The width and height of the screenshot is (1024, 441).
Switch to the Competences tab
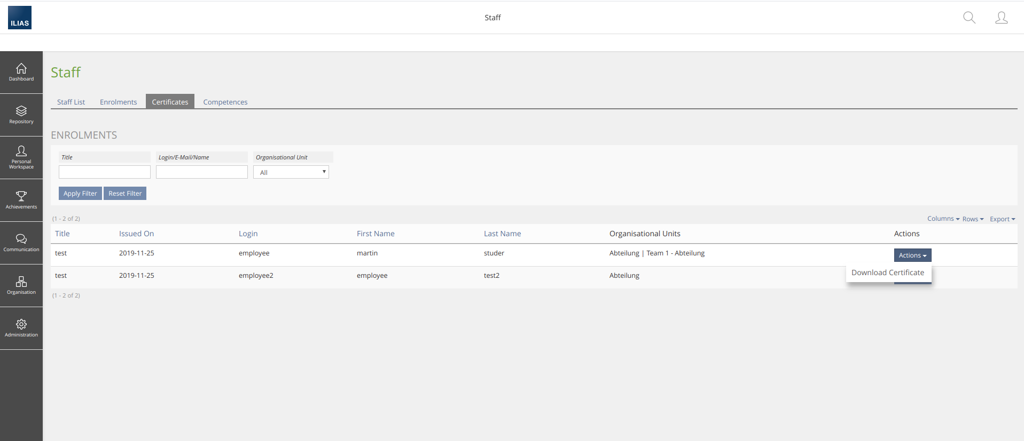pos(225,102)
